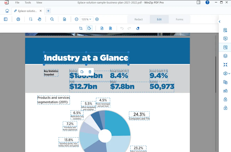Open the Tools menu
Image resolution: width=231 pixels, height=152 pixels.
click(x=28, y=2)
